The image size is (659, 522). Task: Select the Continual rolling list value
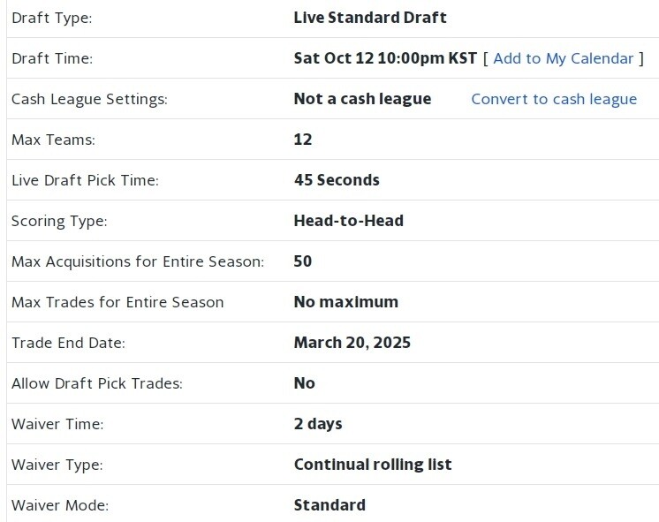(x=372, y=465)
